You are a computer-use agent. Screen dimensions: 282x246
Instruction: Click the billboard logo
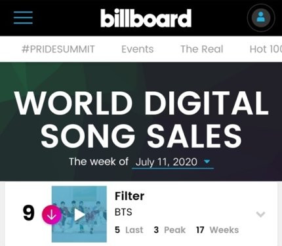pos(146,18)
